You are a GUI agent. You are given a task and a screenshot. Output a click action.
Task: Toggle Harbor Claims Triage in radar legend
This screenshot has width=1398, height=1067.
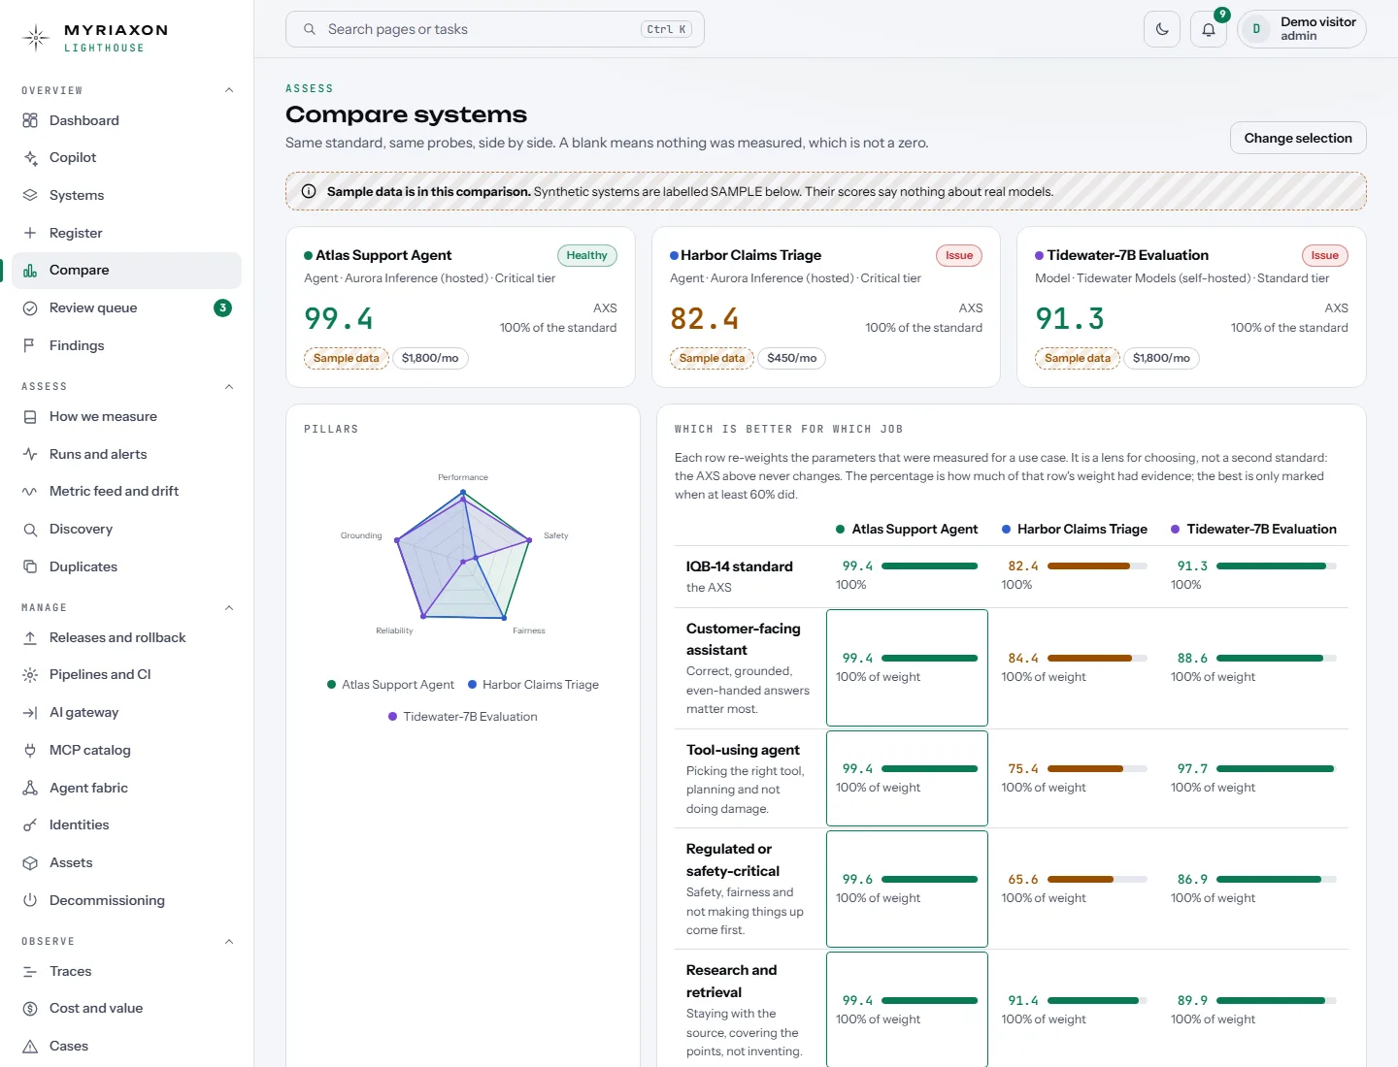tap(533, 685)
